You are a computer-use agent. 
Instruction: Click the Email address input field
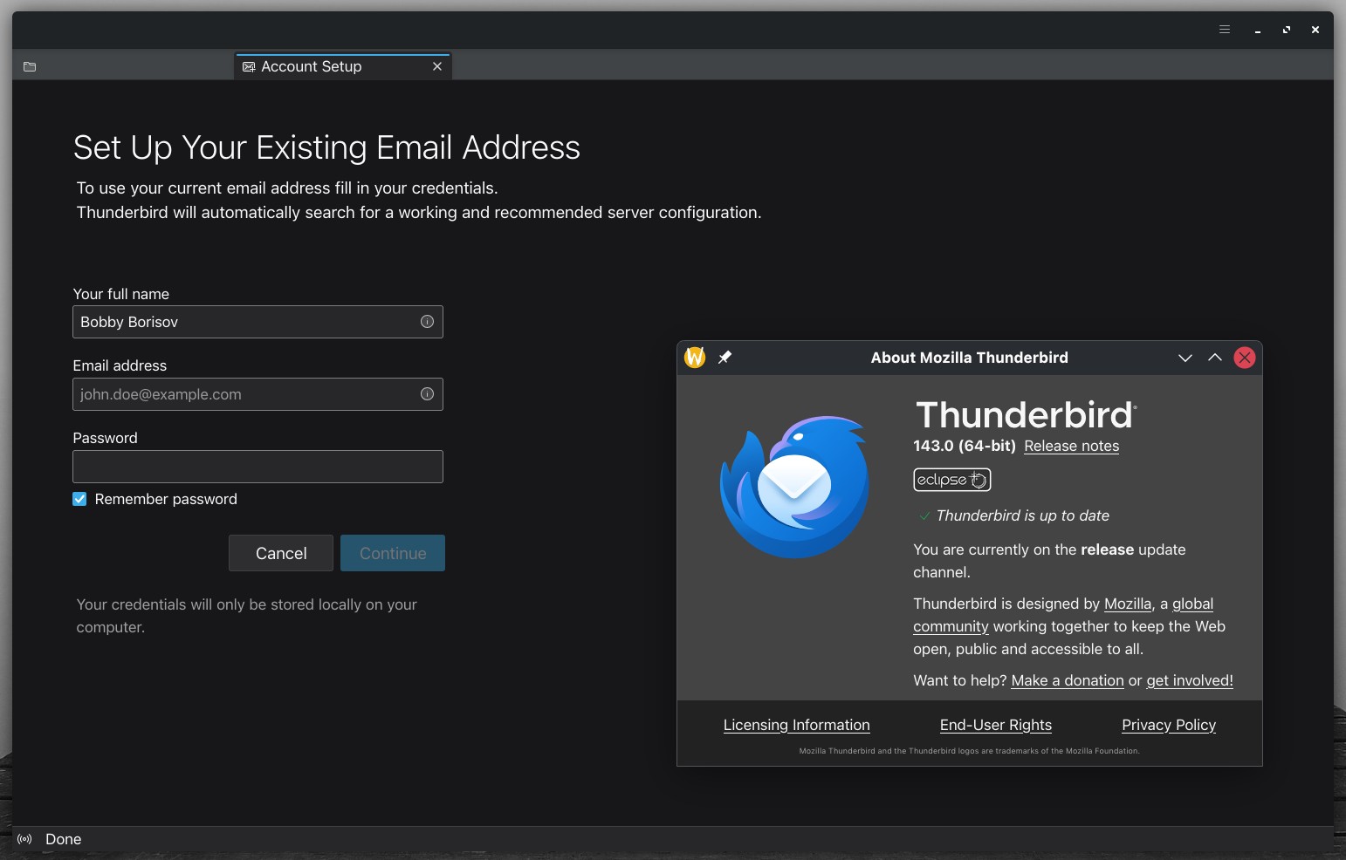[258, 394]
